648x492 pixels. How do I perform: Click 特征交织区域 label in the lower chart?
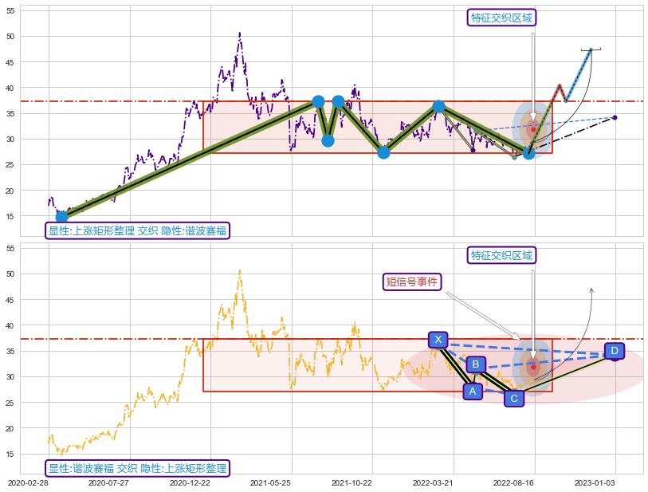(501, 255)
